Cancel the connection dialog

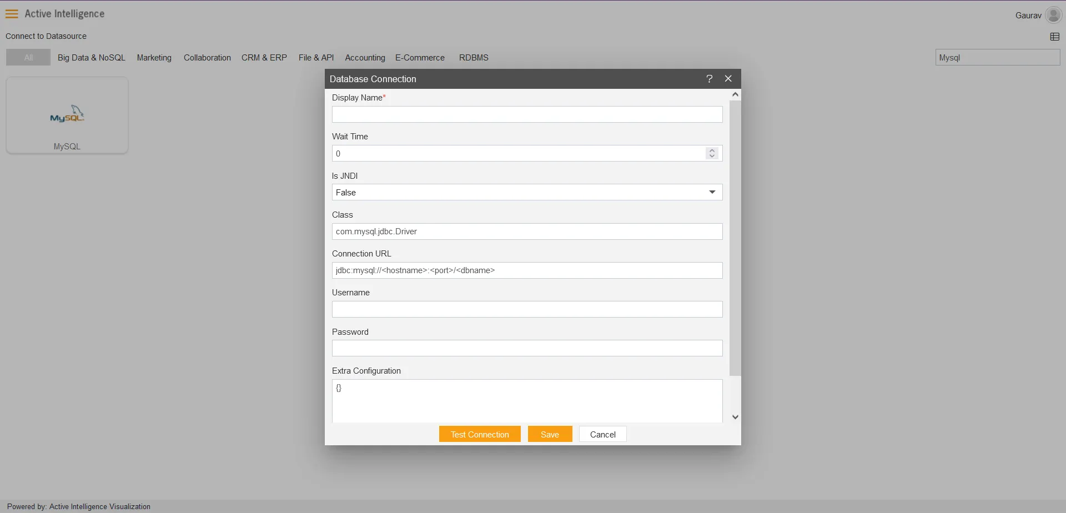[x=603, y=434]
